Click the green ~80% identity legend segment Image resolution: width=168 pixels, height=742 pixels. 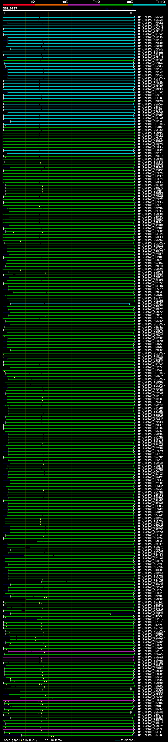click(117, 5)
